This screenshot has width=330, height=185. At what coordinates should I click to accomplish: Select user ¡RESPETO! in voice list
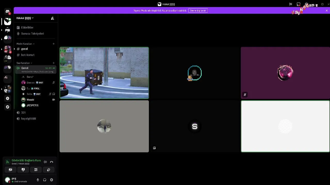point(38,105)
